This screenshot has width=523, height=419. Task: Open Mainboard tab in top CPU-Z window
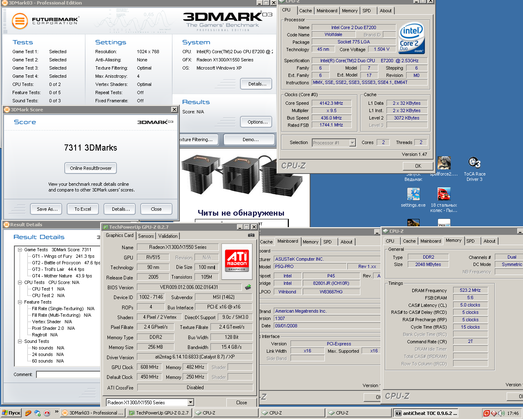pyautogui.click(x=327, y=11)
